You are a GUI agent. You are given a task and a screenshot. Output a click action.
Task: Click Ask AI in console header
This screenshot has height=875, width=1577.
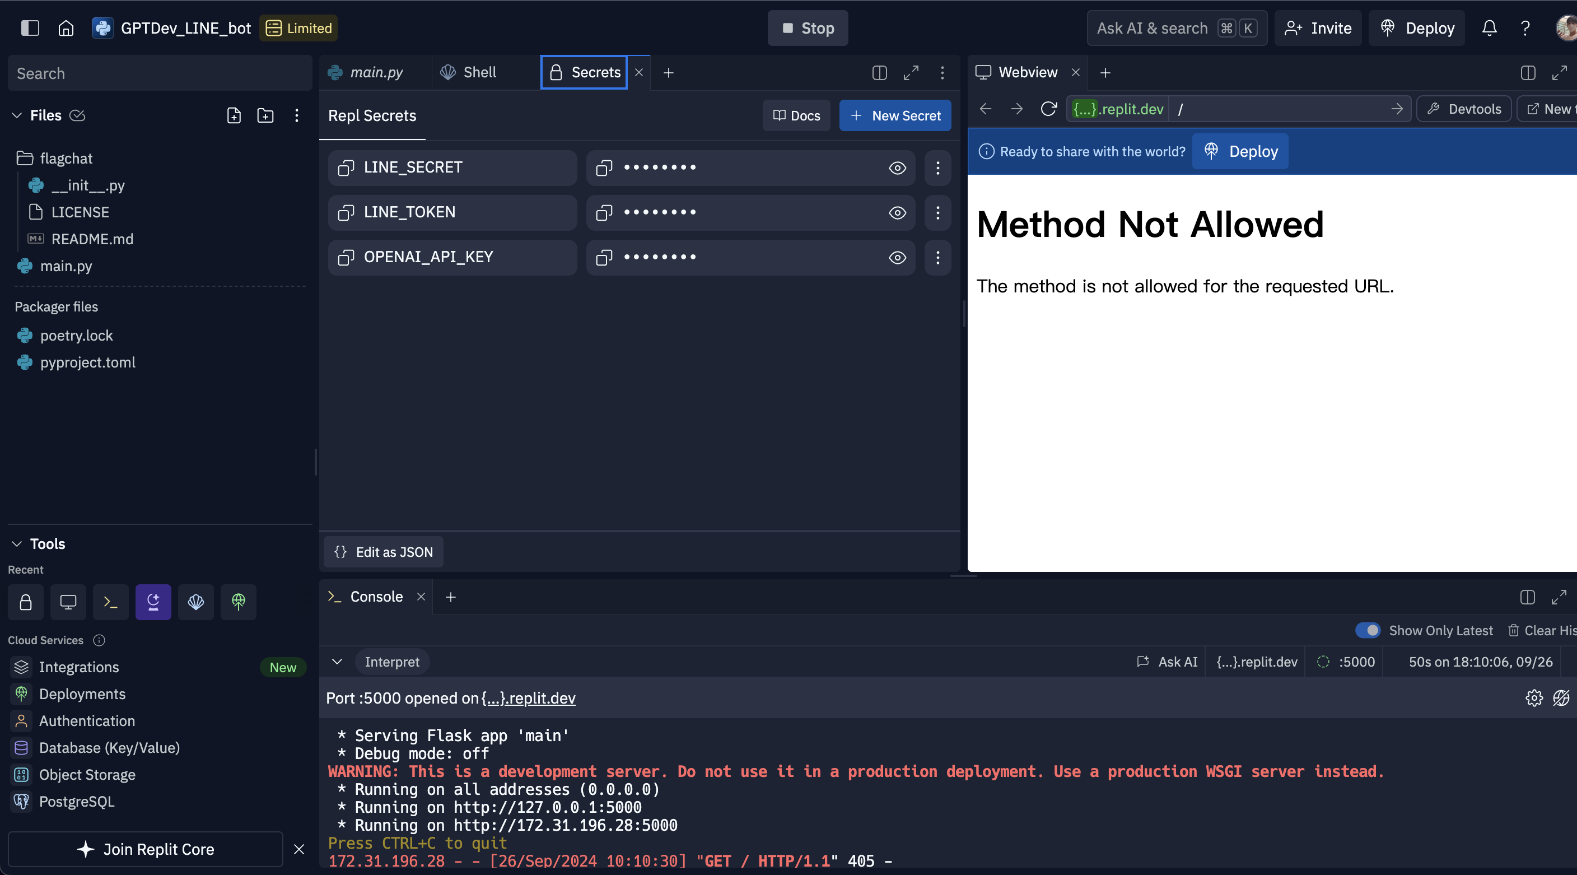(1167, 662)
